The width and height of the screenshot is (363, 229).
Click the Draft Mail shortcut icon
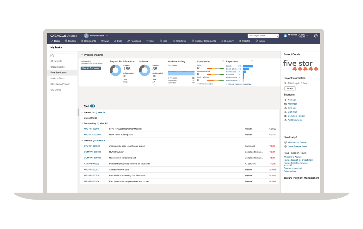tap(285, 112)
